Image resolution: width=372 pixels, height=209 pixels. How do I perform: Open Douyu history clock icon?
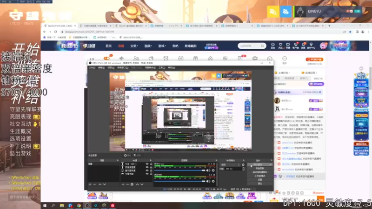point(273,46)
